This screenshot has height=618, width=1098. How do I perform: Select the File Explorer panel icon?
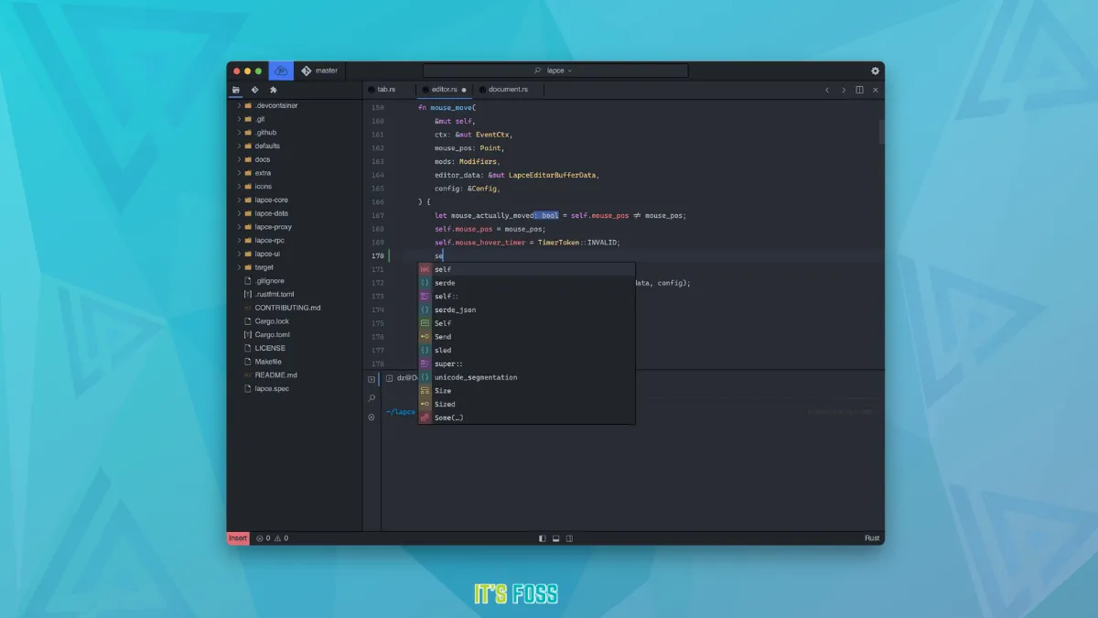click(236, 90)
